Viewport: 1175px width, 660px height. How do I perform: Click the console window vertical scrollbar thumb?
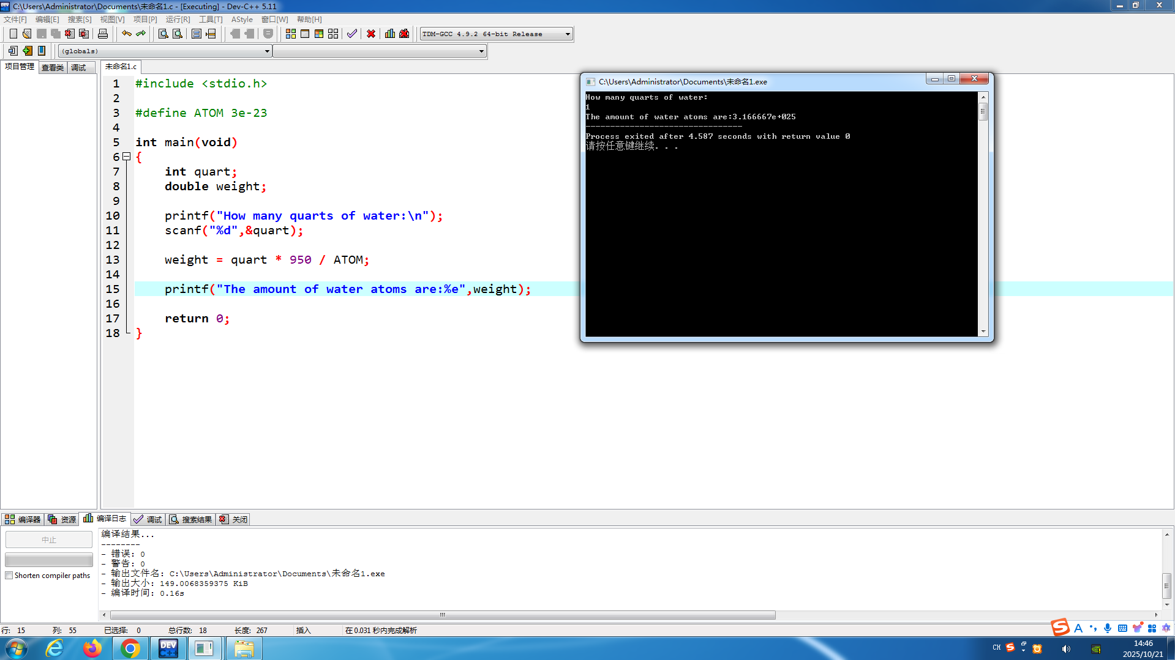tap(983, 111)
